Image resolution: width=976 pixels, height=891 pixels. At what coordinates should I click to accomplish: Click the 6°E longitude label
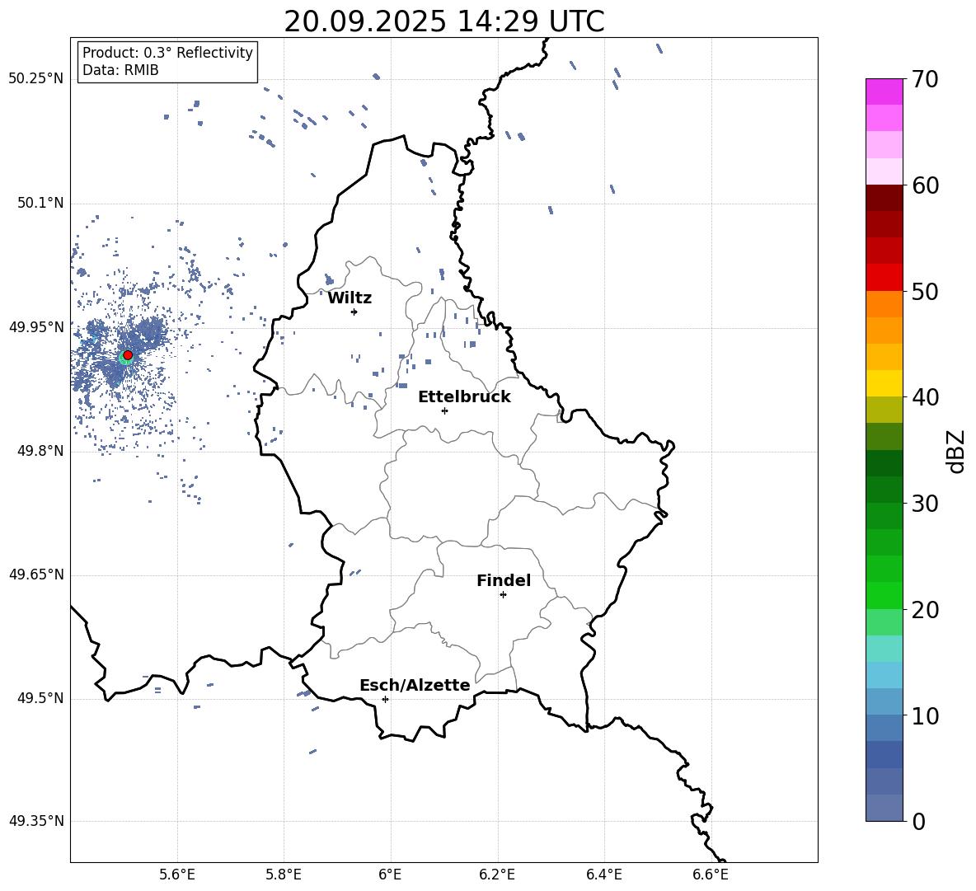tap(390, 875)
